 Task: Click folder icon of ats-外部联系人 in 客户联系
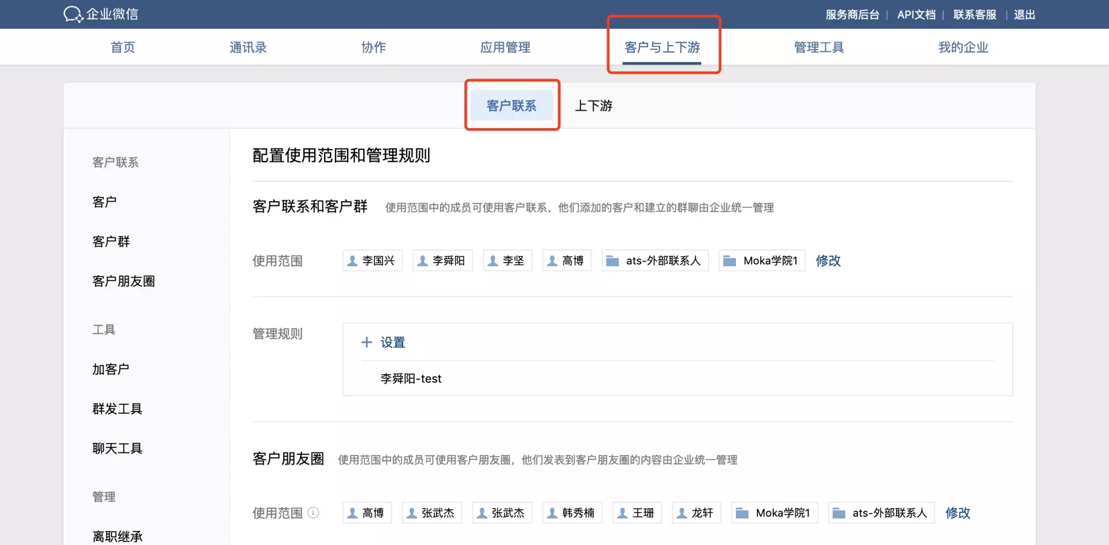612,261
